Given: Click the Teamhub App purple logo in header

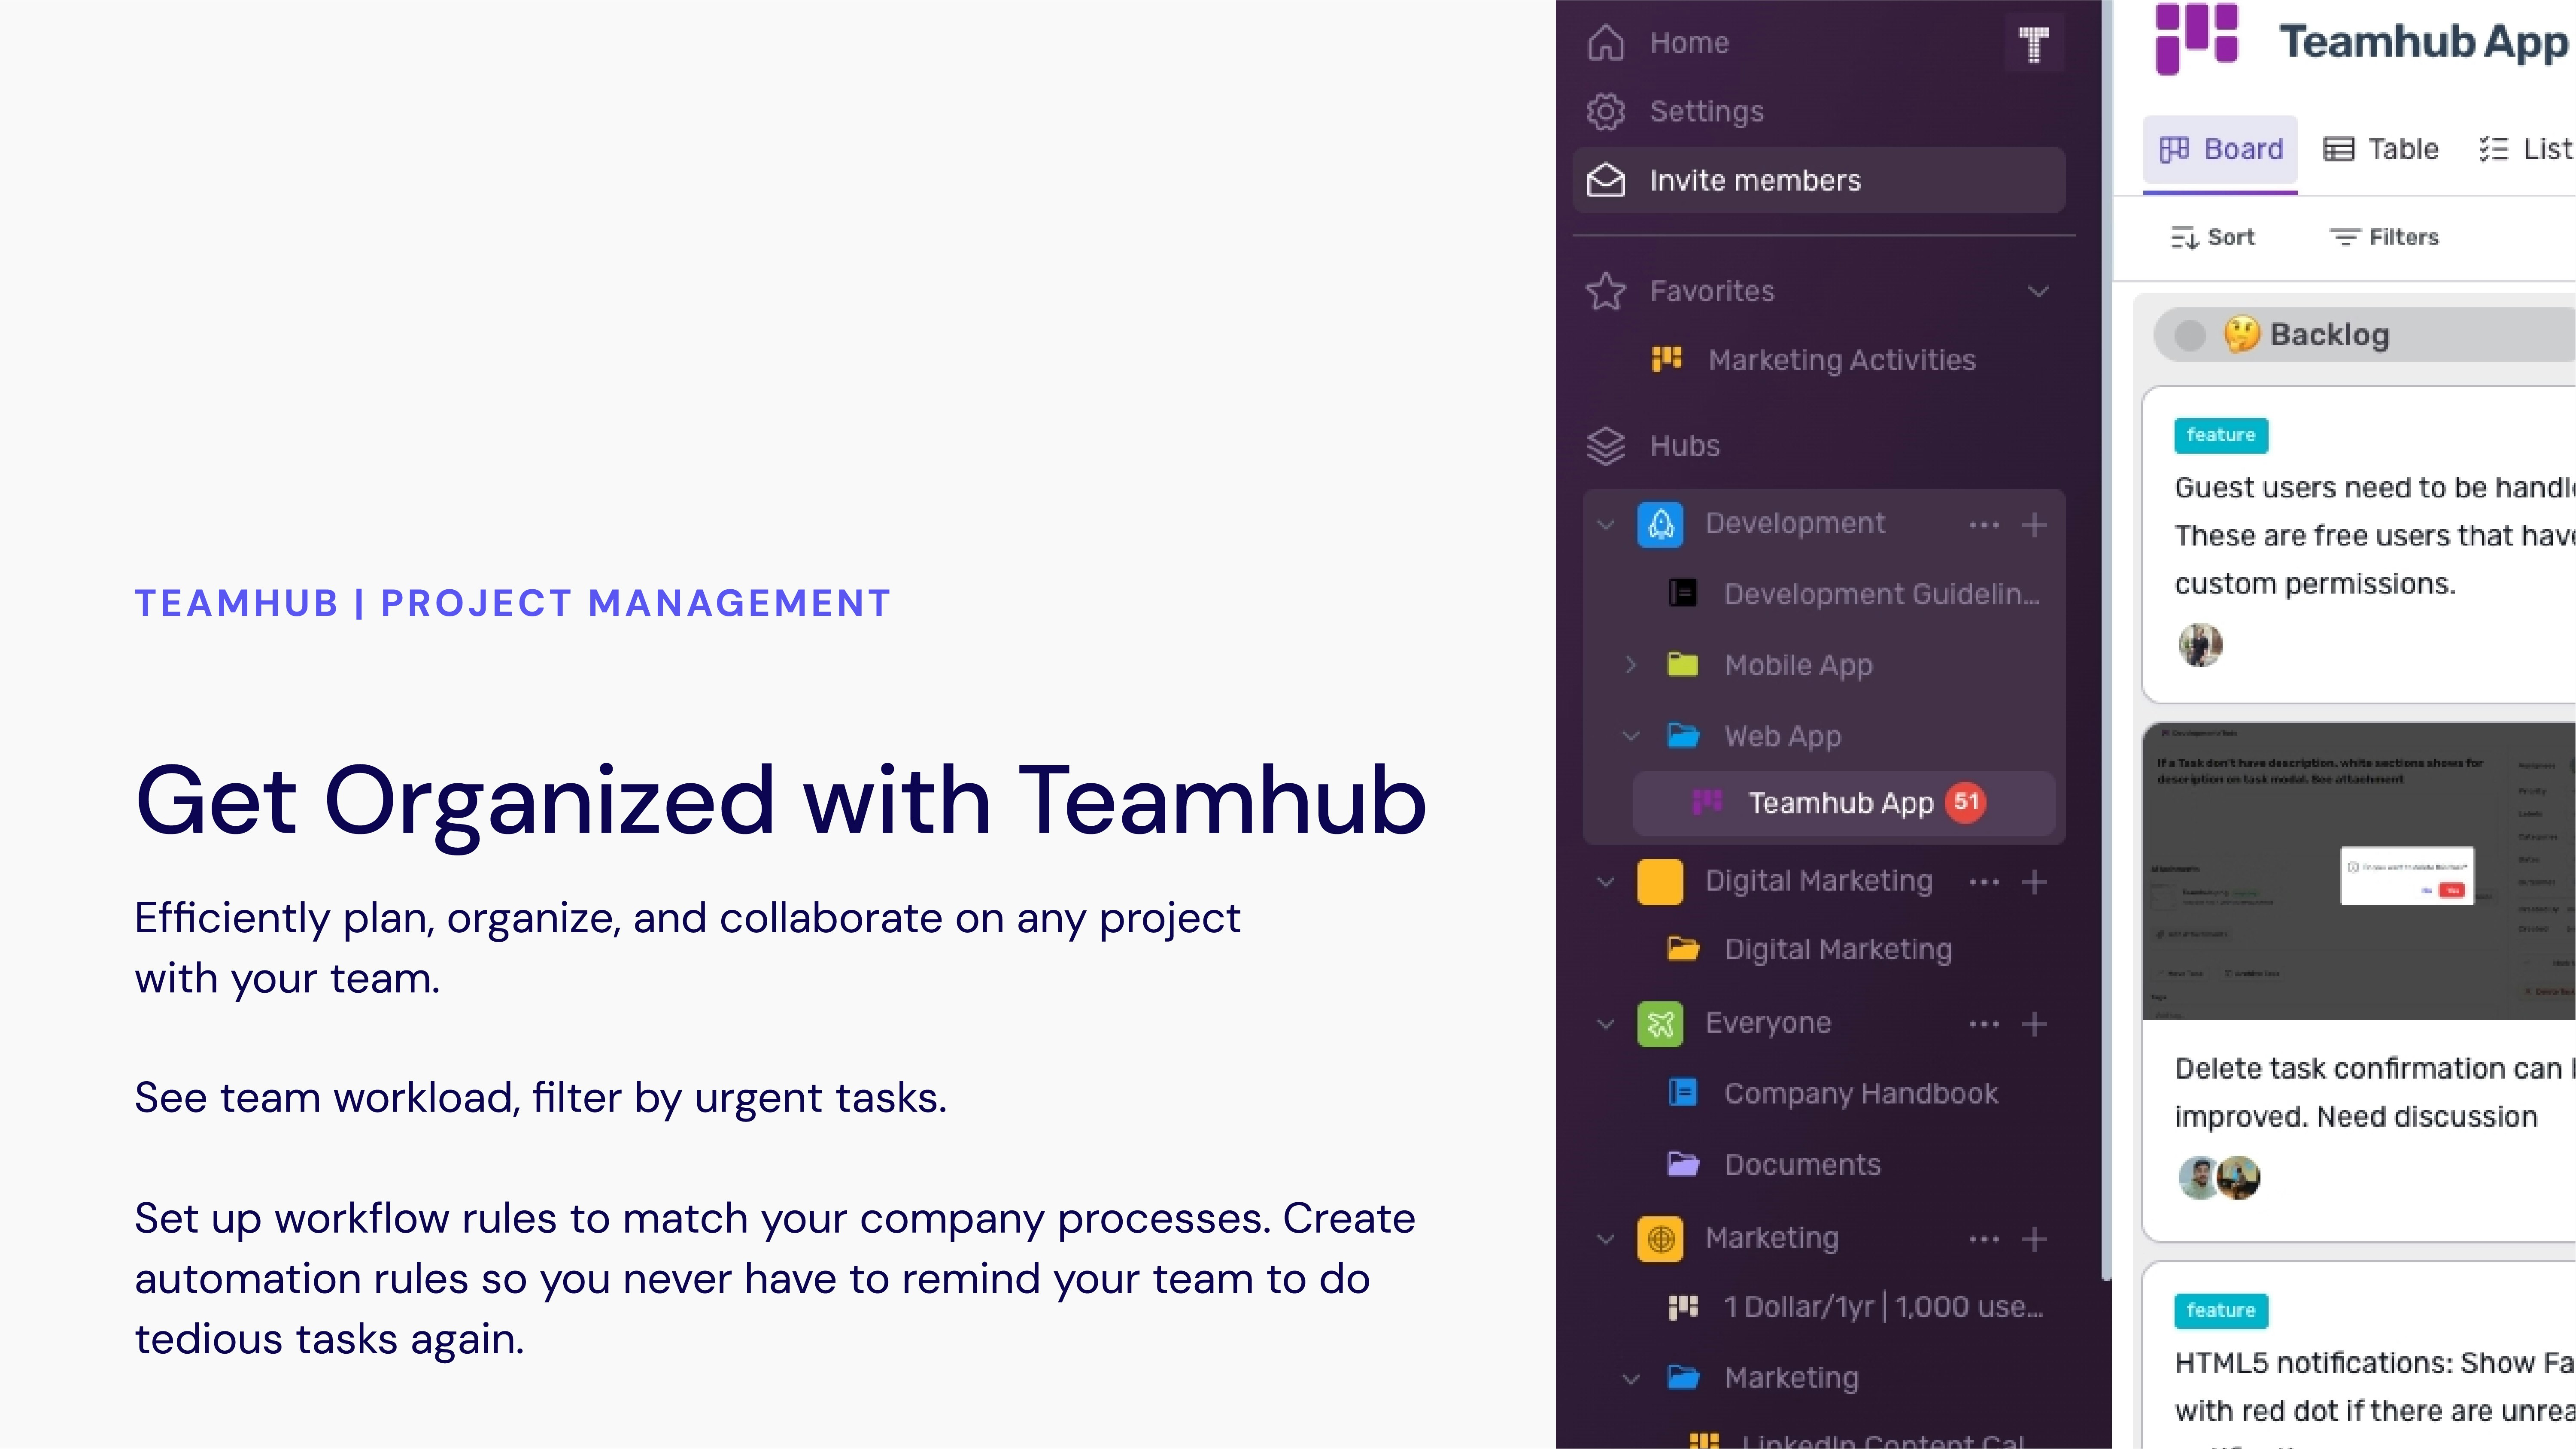Looking at the screenshot, I should coord(2196,39).
